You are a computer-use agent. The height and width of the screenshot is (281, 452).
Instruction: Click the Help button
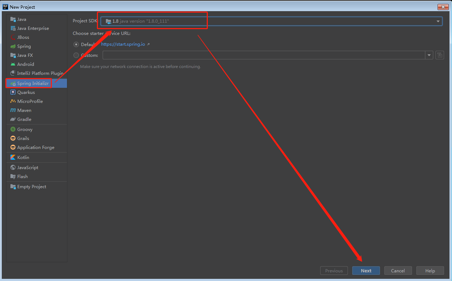pos(430,271)
